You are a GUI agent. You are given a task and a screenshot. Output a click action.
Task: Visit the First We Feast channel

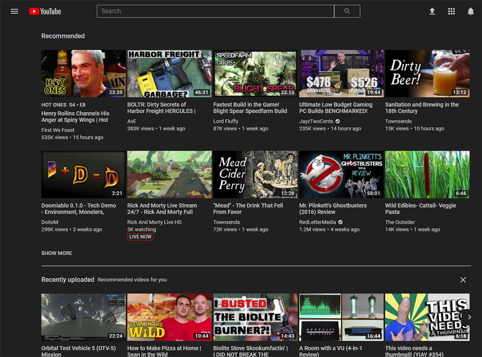pyautogui.click(x=58, y=130)
